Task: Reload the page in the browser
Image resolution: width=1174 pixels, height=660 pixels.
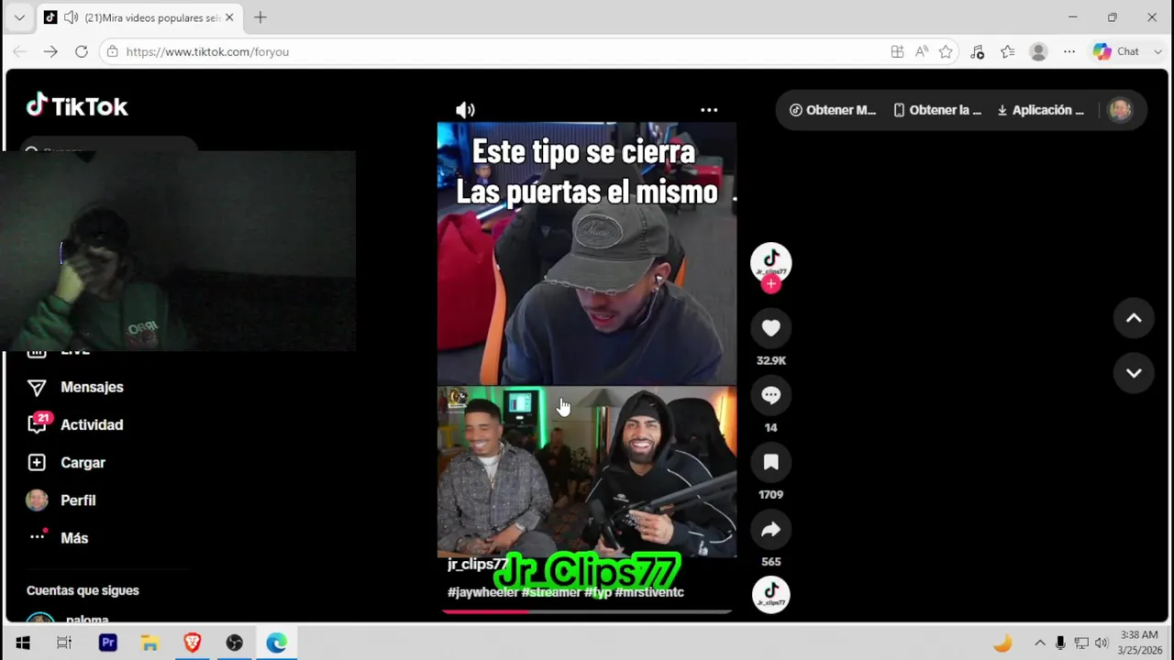Action: click(82, 51)
